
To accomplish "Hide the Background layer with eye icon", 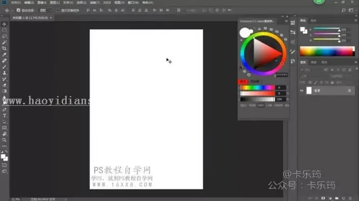I will tap(301, 91).
